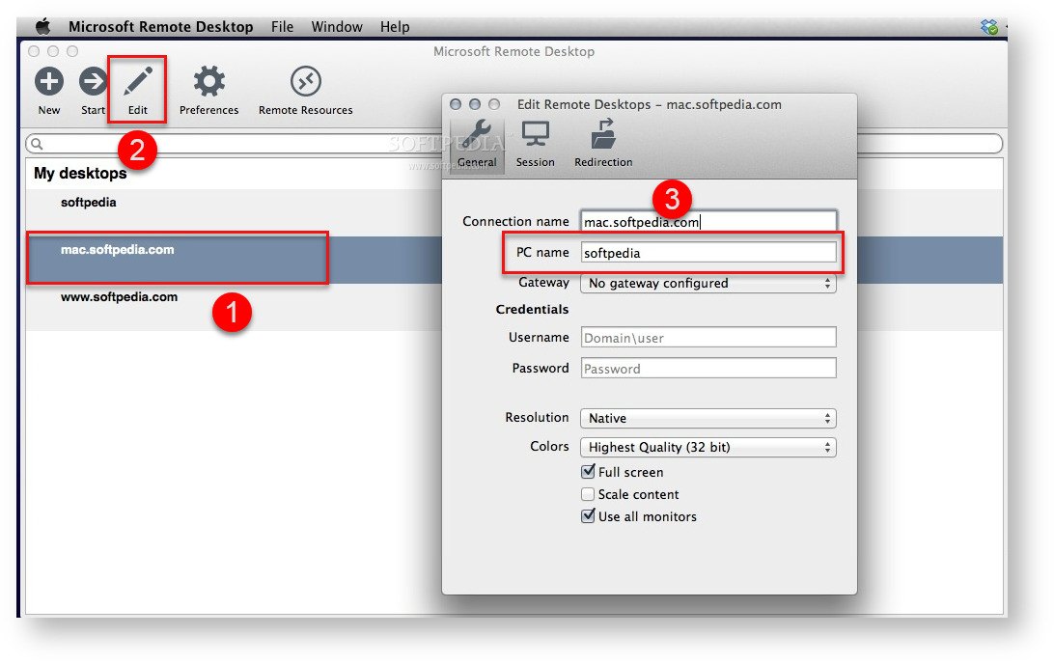The width and height of the screenshot is (1054, 664).
Task: Click the Start arrow icon
Action: click(93, 82)
